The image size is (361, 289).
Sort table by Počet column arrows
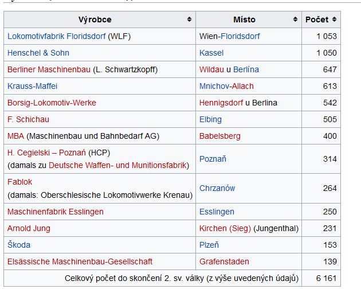click(x=334, y=19)
